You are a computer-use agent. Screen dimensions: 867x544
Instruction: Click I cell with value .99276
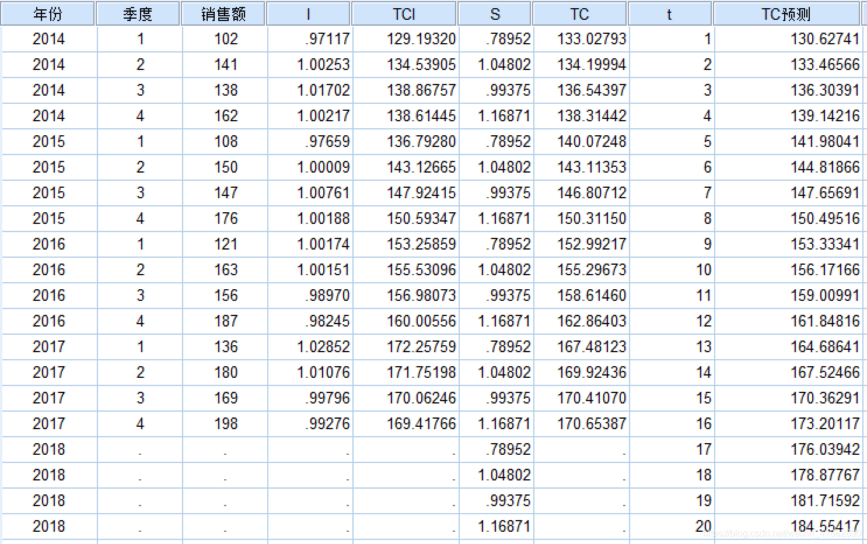coord(310,424)
